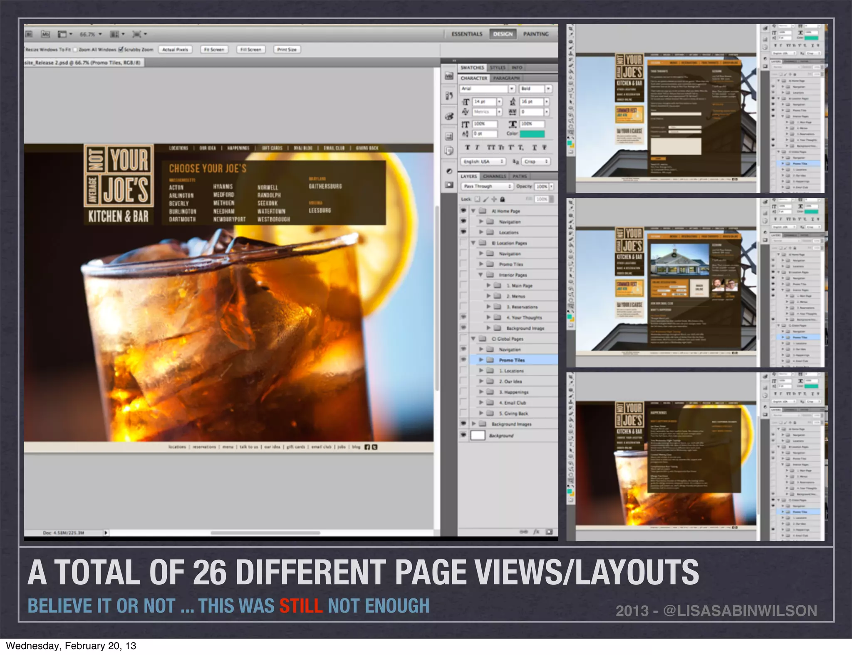The image size is (852, 655).
Task: Click the lock all layer icon
Action: [x=503, y=199]
